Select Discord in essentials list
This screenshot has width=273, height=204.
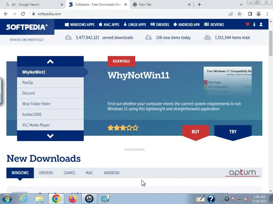click(x=50, y=93)
